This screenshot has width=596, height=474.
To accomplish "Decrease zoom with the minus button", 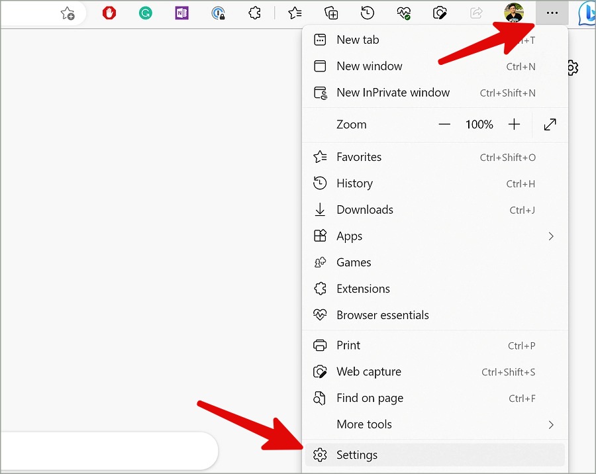I will pos(444,124).
